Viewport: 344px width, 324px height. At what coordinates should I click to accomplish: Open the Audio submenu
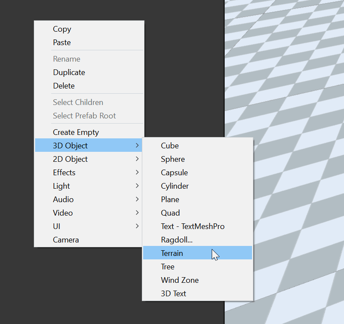click(63, 200)
